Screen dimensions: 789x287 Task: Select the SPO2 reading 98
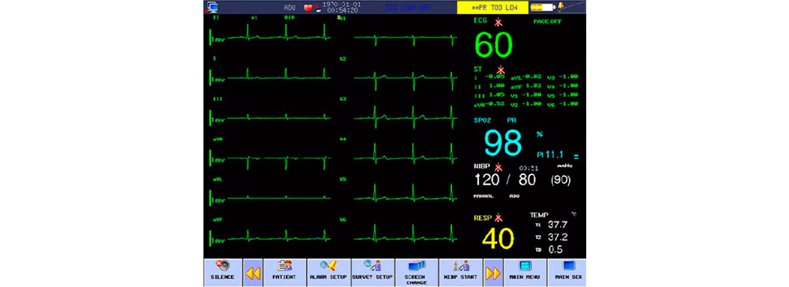(503, 143)
